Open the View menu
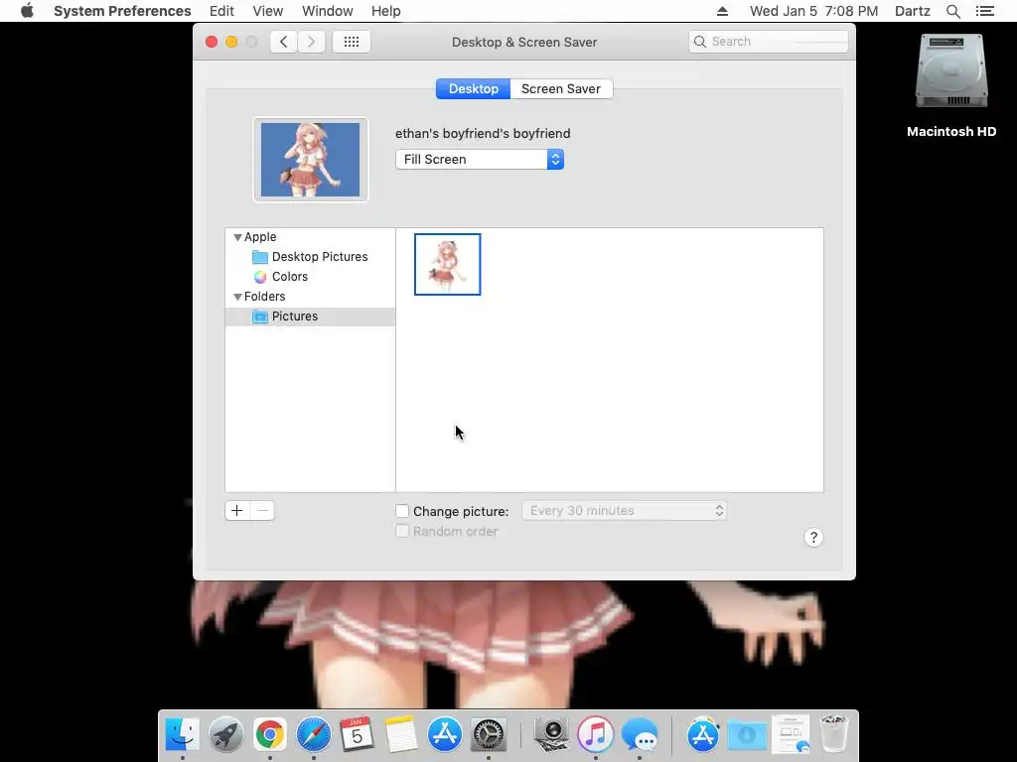This screenshot has height=762, width=1017. tap(267, 11)
